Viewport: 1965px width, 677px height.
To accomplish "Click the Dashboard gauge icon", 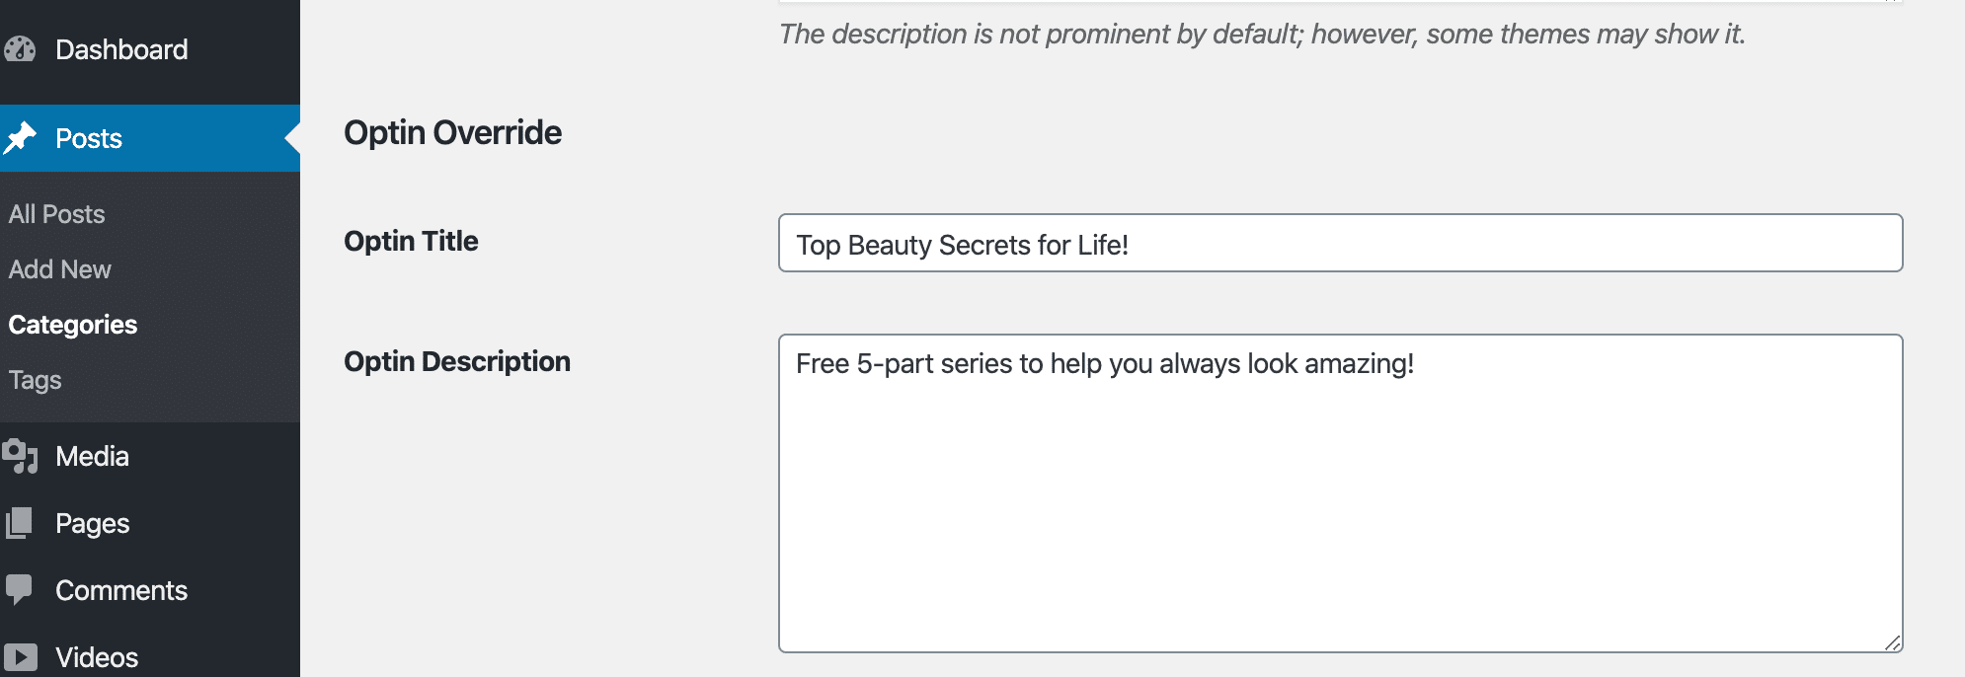I will pos(20,49).
